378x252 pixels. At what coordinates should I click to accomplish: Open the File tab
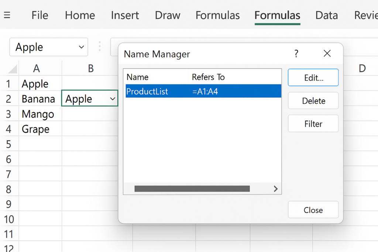coord(40,15)
